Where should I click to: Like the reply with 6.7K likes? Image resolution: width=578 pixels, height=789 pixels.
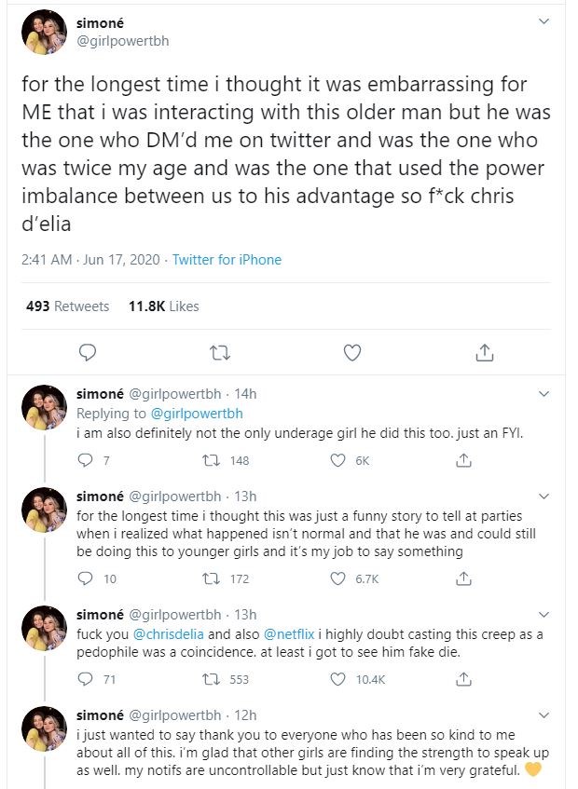pyautogui.click(x=340, y=578)
